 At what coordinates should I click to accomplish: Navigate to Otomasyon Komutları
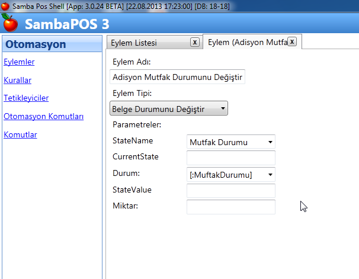pos(43,116)
